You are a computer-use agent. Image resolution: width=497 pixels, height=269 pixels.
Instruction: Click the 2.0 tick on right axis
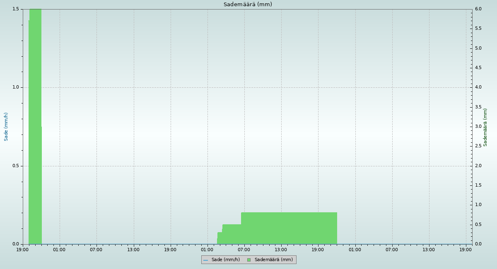coord(478,166)
